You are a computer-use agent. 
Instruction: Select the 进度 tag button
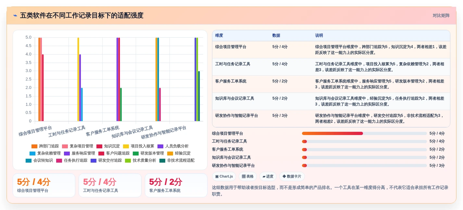click(268, 177)
